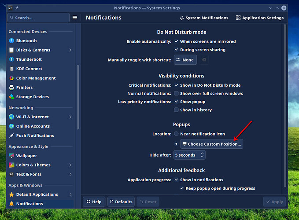Viewport: 299px width, 220px height.
Task: Adjust the "Hide after" spinbox arrows
Action: (x=202, y=155)
